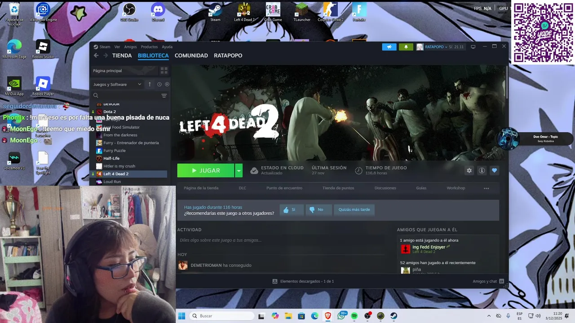Open the Discord desktop shortcut

click(x=158, y=13)
